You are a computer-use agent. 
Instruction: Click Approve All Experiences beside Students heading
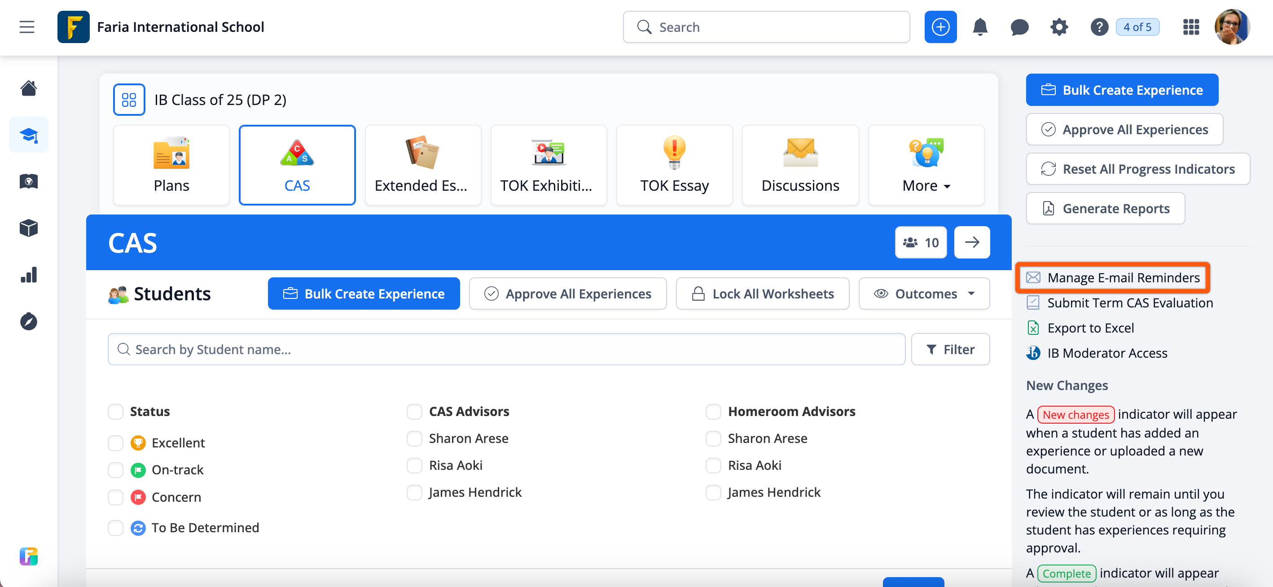click(567, 293)
